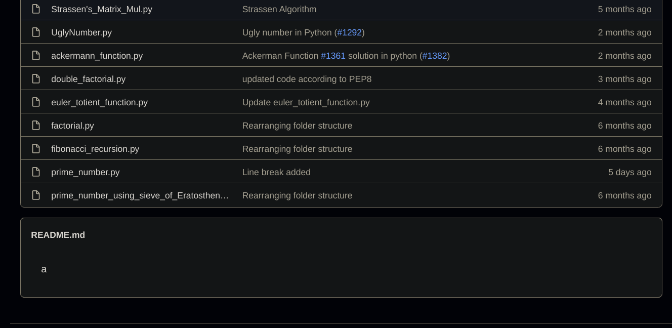Open pull request #1382 link

click(435, 56)
